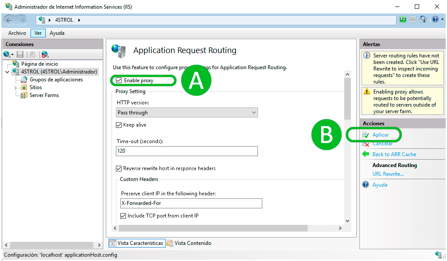Click the info alert icon about routing rules

367,56
